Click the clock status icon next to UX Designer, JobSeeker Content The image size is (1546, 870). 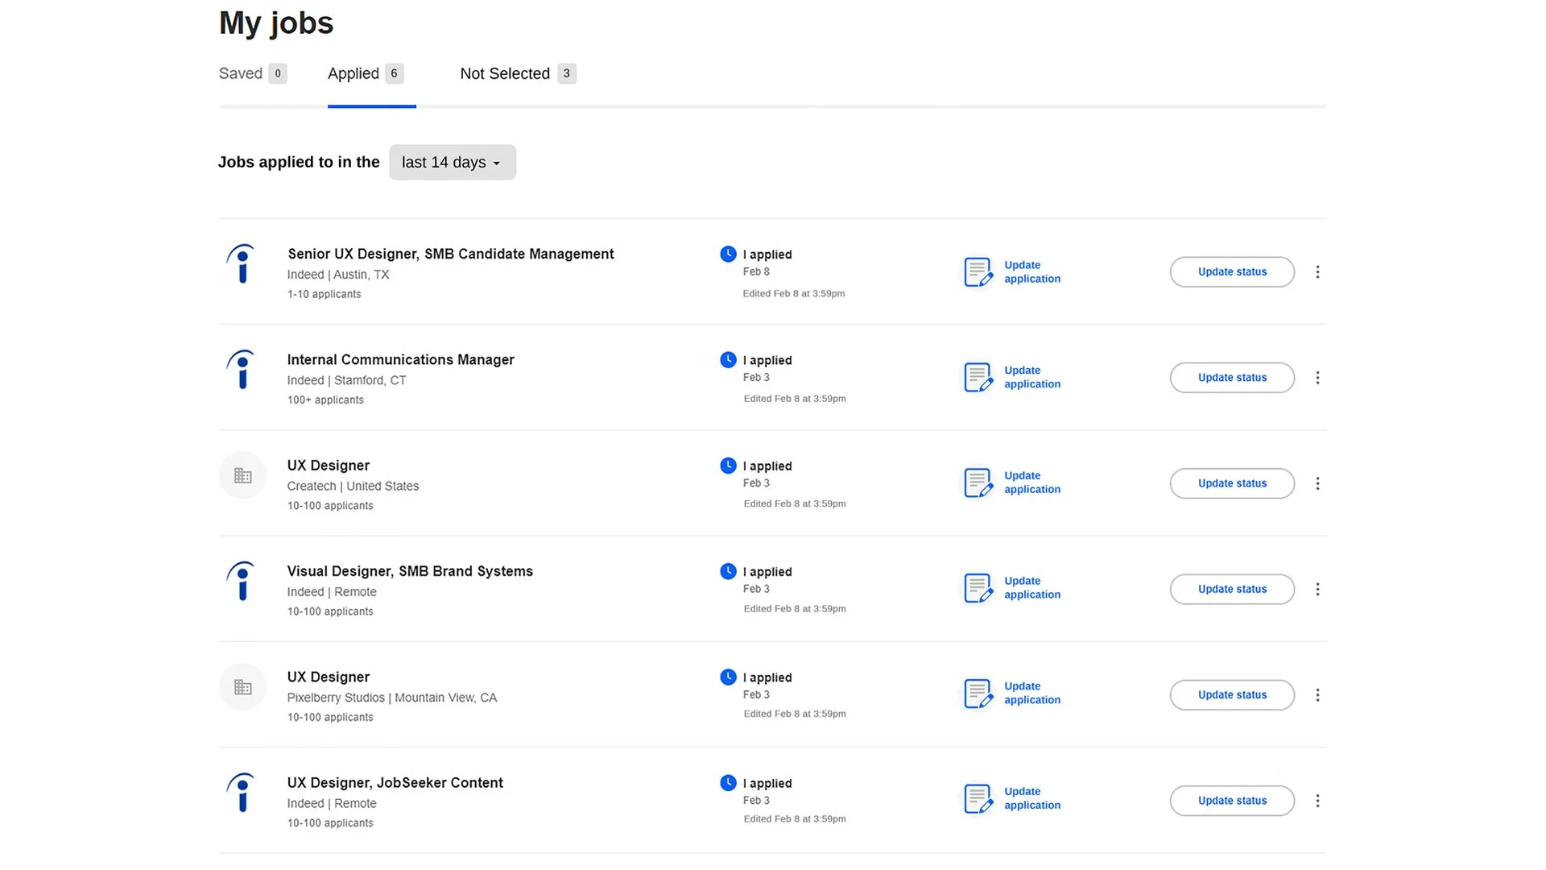[x=728, y=782]
